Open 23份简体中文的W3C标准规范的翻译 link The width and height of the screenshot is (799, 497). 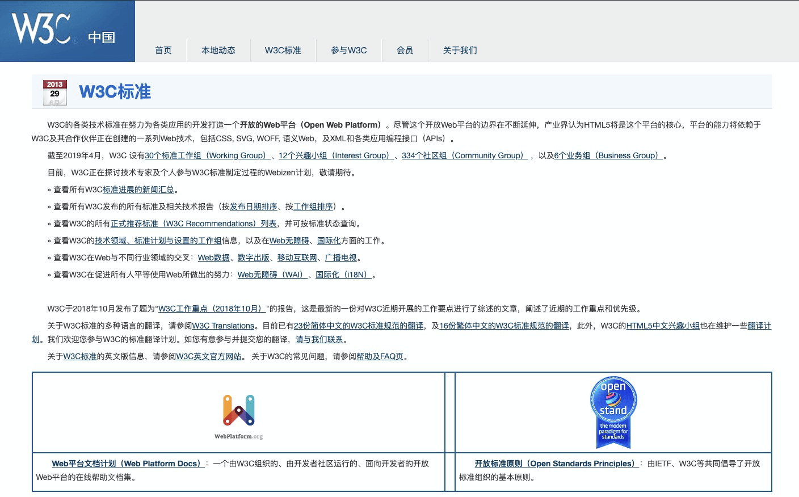(x=359, y=326)
